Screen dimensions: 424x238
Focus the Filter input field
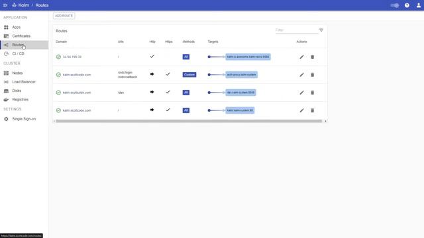coord(296,30)
